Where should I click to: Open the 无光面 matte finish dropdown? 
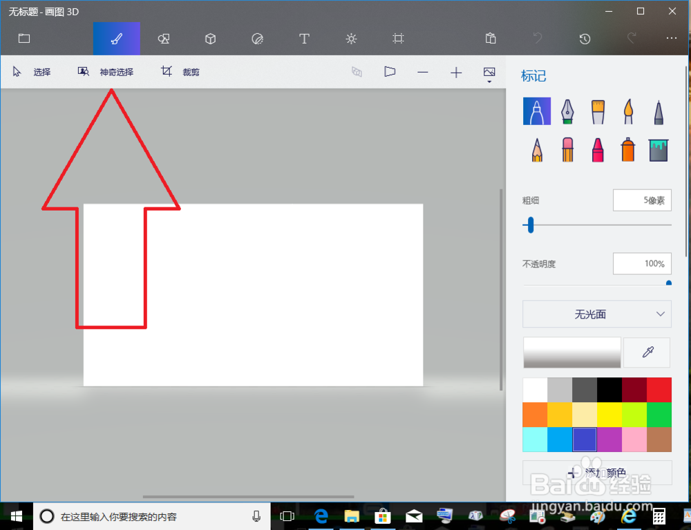point(596,314)
